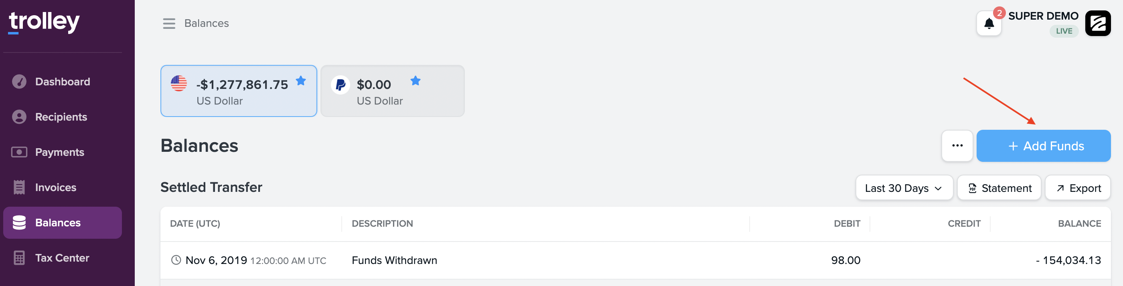
Task: Open the three-dots more options menu
Action: (x=957, y=146)
